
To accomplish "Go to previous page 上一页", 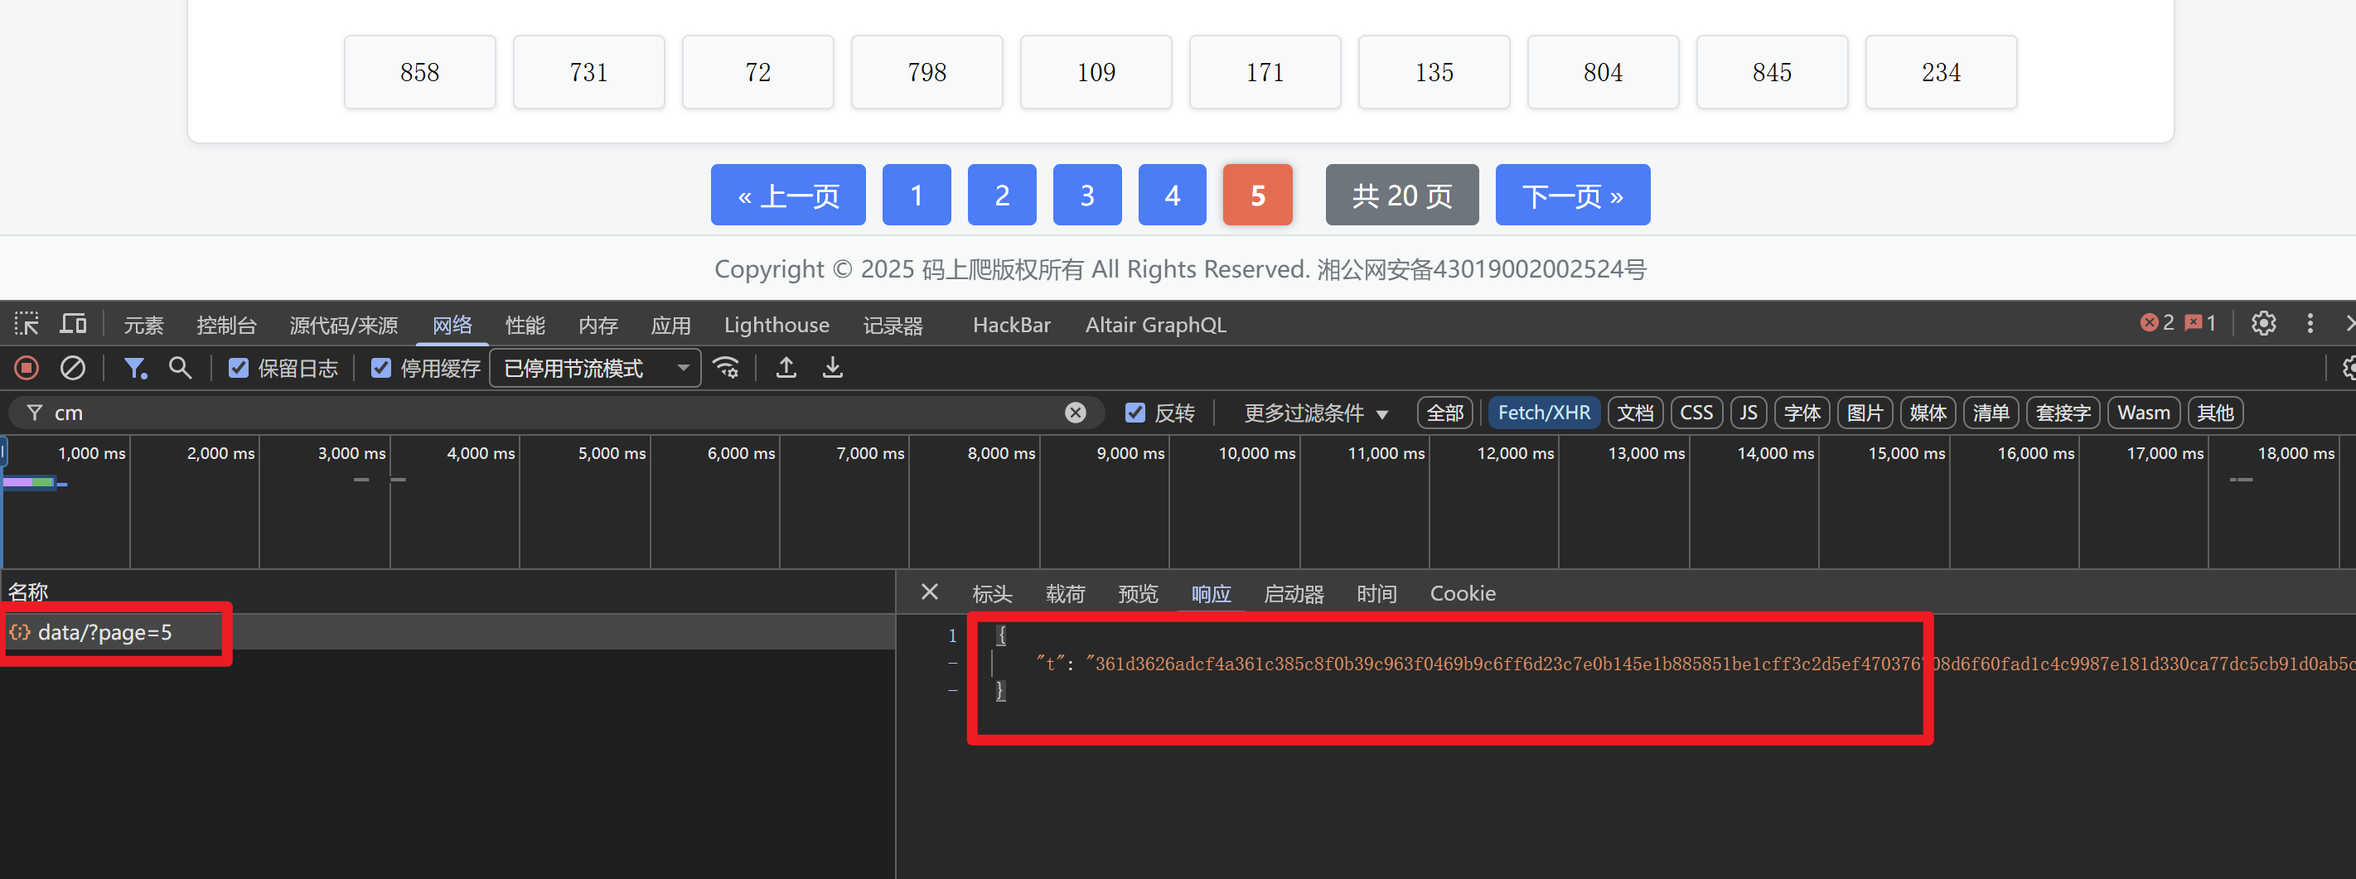I will tap(788, 195).
